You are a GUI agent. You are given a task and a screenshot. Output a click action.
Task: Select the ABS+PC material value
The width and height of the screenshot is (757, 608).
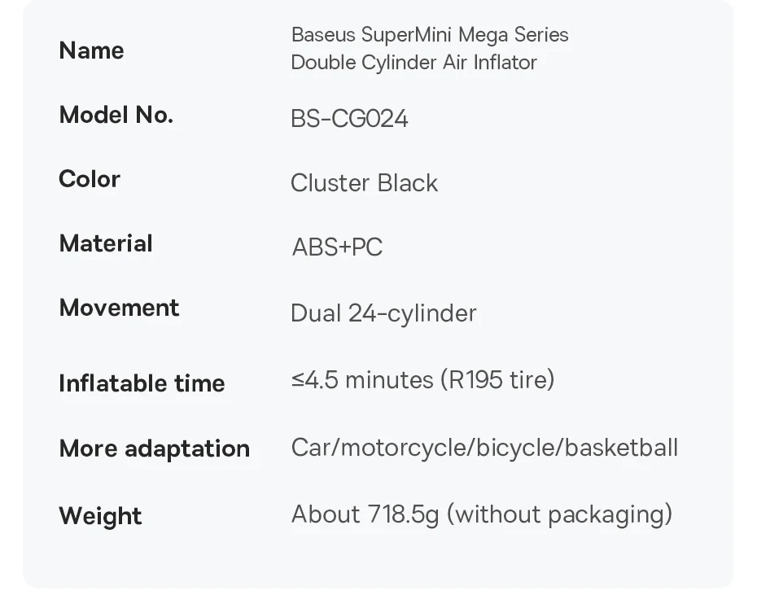[337, 247]
